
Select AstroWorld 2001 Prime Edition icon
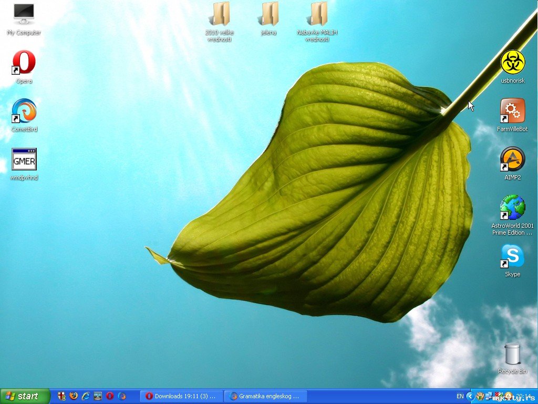coord(512,208)
